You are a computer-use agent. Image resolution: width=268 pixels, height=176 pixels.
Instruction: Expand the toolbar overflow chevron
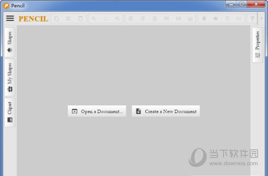pos(261,18)
